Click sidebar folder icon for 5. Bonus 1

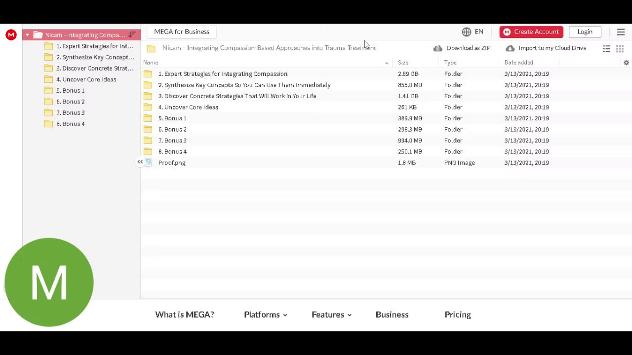pos(48,90)
